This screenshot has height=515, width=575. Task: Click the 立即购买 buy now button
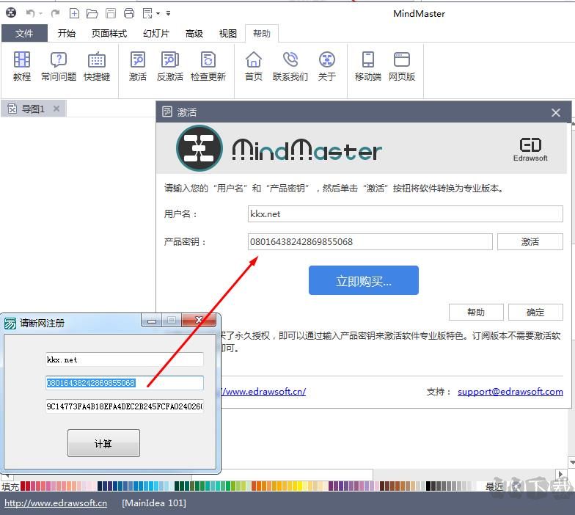[x=364, y=280]
